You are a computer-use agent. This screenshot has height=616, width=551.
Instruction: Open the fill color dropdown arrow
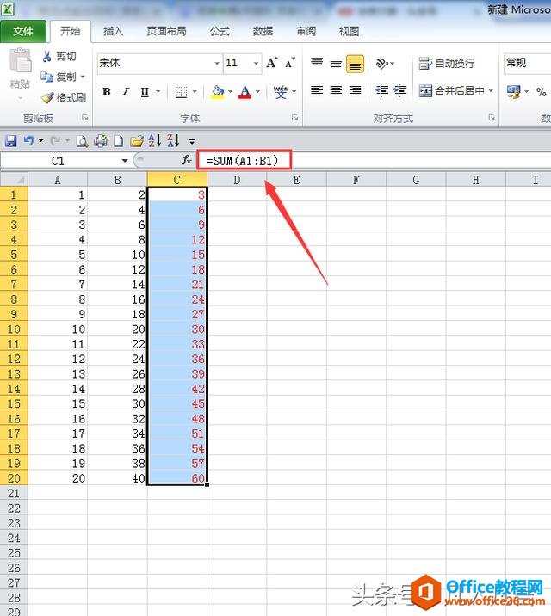click(x=231, y=92)
